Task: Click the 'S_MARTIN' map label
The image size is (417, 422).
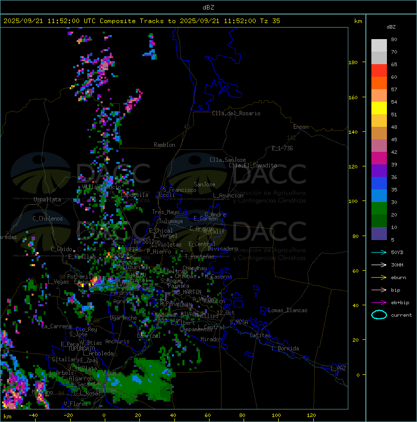Action: click(189, 292)
